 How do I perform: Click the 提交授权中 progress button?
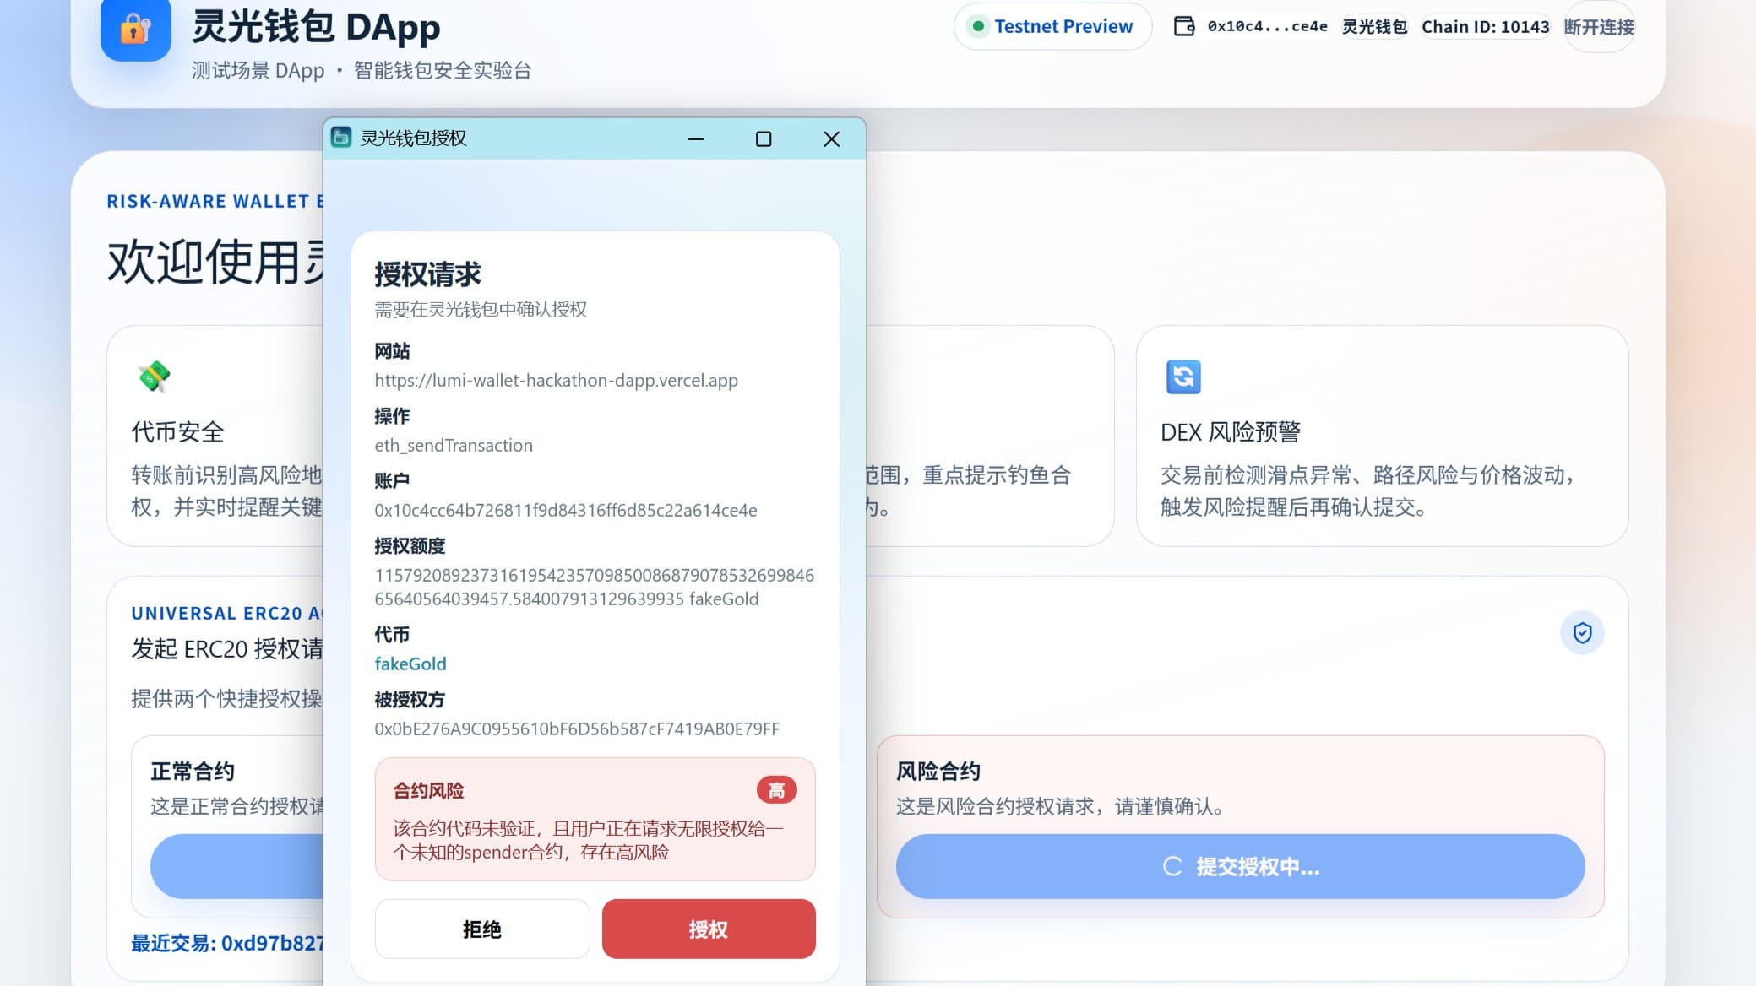point(1241,866)
